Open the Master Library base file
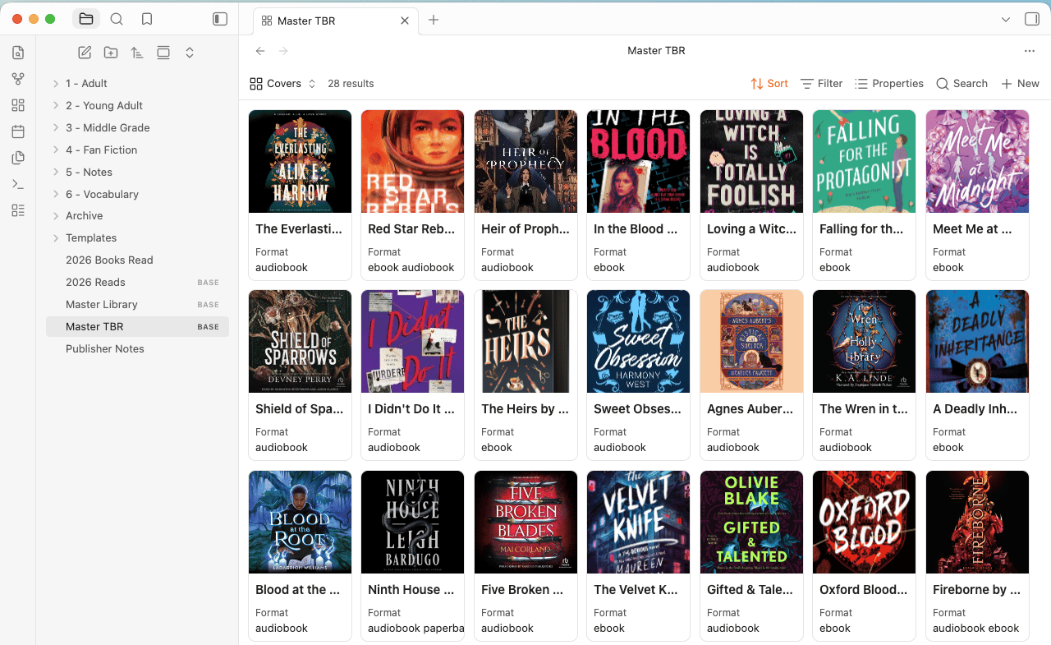Viewport: 1051px width, 645px height. (137, 304)
